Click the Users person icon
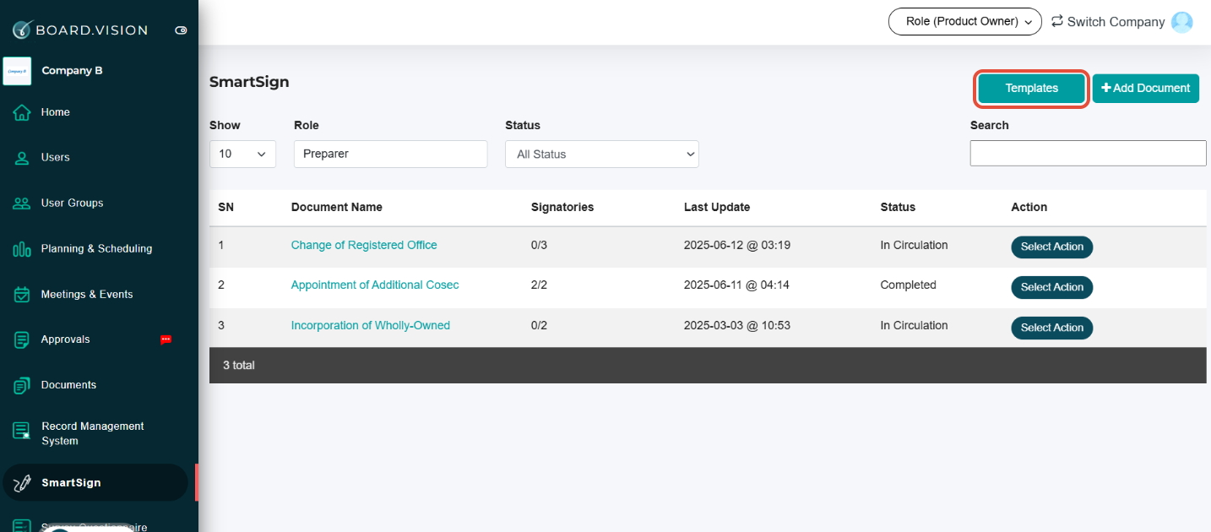1211x532 pixels. click(22, 158)
